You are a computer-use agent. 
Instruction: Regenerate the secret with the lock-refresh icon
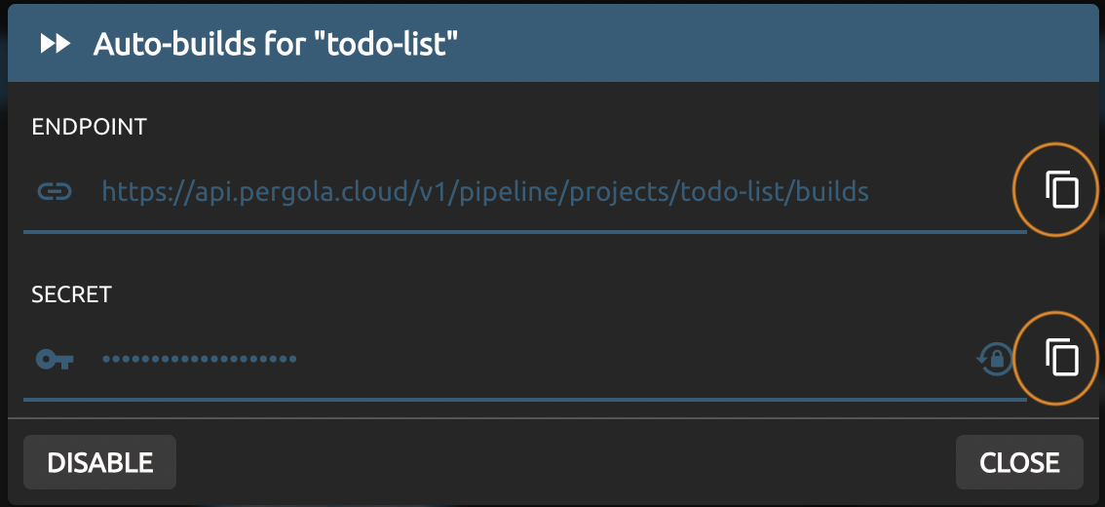(x=994, y=359)
